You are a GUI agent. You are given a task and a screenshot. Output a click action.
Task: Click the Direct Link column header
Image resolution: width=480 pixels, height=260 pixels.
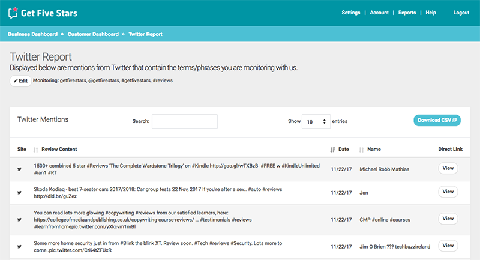[451, 149]
